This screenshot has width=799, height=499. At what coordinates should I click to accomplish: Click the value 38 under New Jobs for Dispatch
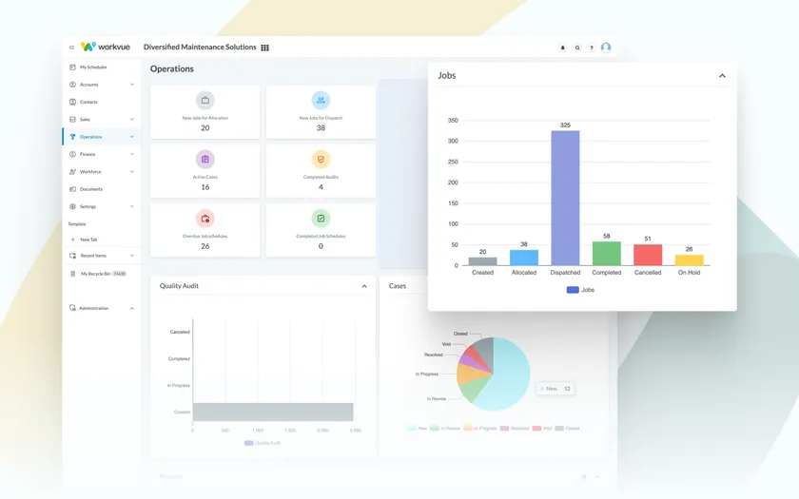point(321,127)
